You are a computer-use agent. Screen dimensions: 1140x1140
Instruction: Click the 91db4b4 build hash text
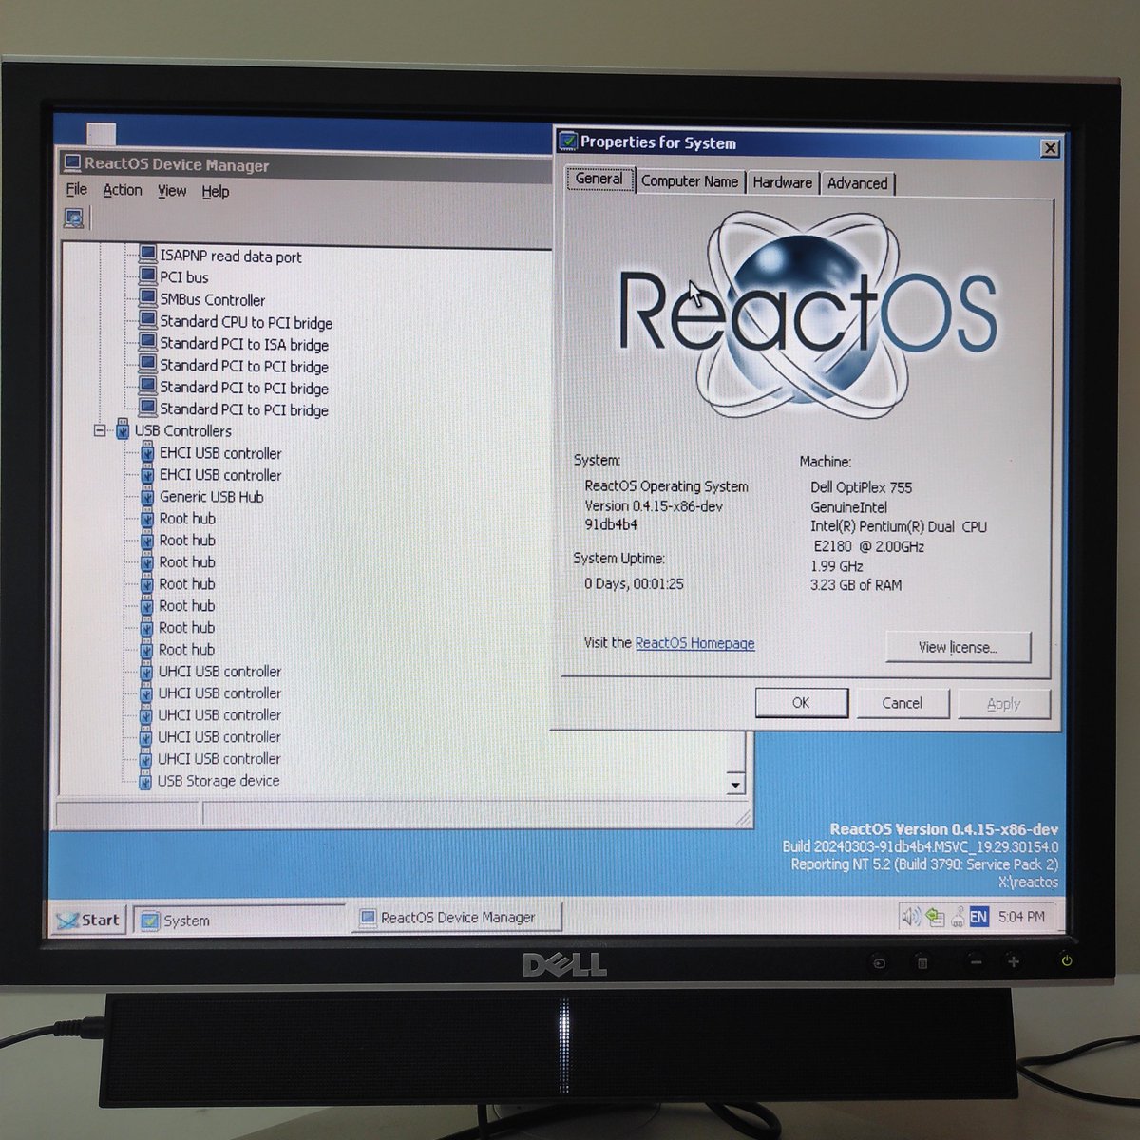click(610, 524)
